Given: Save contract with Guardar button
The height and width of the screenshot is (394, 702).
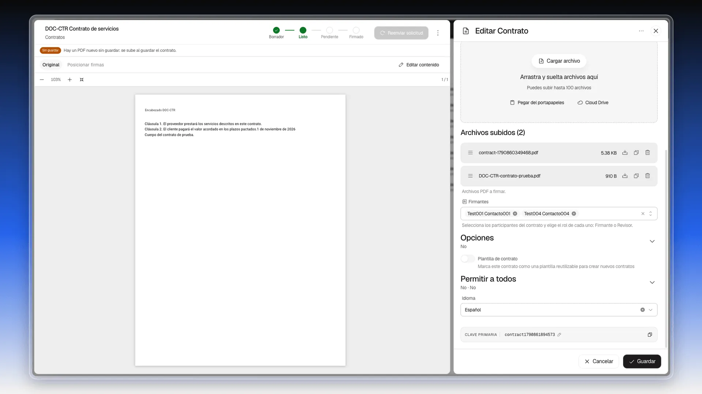Looking at the screenshot, I should pos(642,362).
